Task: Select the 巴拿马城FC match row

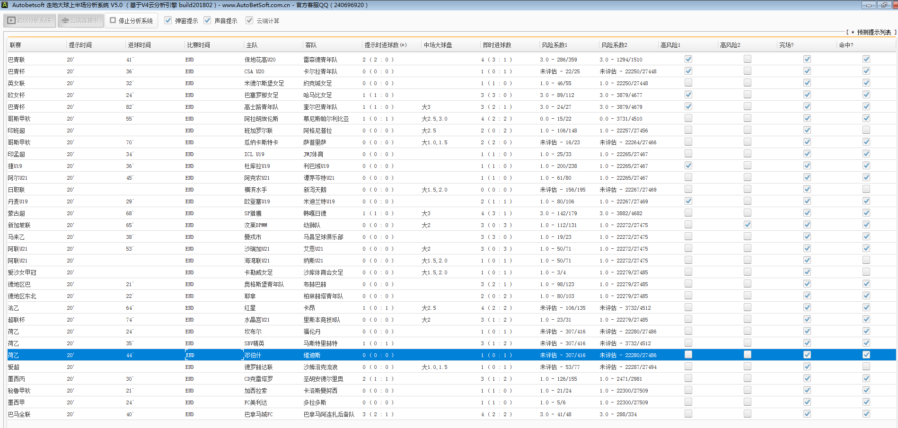Action: [x=258, y=414]
